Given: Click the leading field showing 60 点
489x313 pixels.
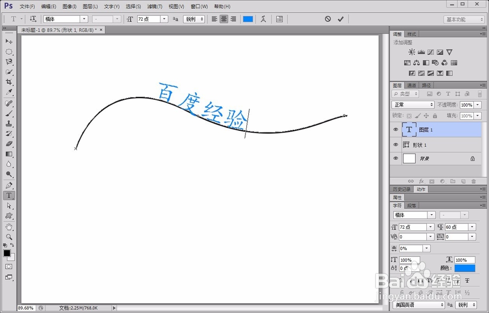Looking at the screenshot, I should tap(456, 227).
